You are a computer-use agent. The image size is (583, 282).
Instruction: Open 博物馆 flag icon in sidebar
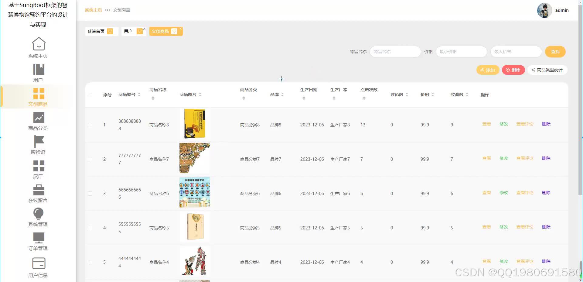[39, 142]
